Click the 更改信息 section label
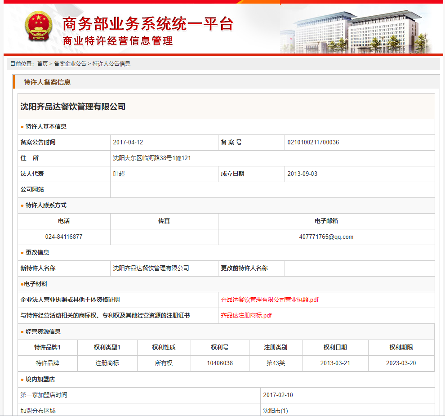Screen dimensions: 445x416 tap(37, 252)
